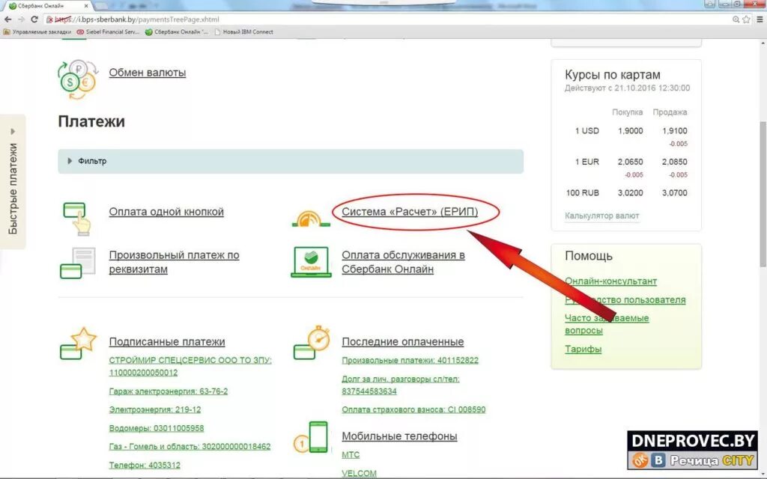Image resolution: width=767 pixels, height=479 pixels.
Task: Select СТРОЙМИР СПЕЦСЕРВИС ООО ТО ЗПУ payment
Action: 190,366
